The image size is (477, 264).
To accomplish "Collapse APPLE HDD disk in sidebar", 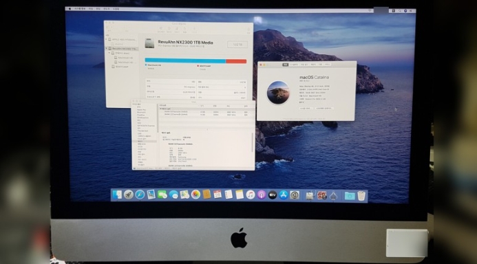I will coord(107,39).
